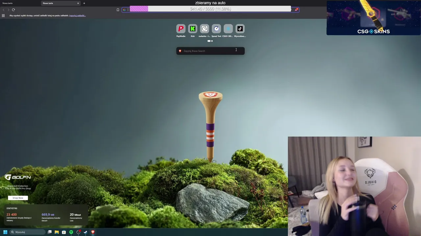Reload the current page

[x=13, y=10]
